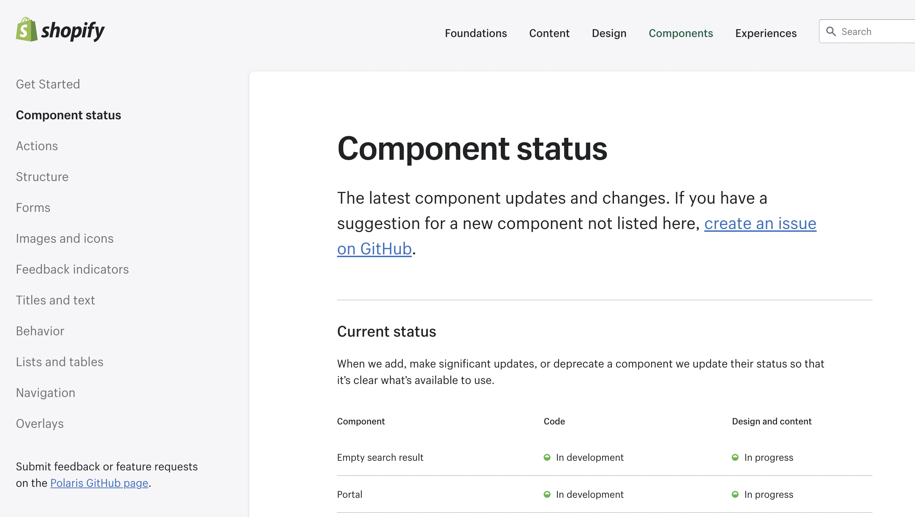
Task: Click green dot for Empty search result design status
Action: click(x=735, y=457)
